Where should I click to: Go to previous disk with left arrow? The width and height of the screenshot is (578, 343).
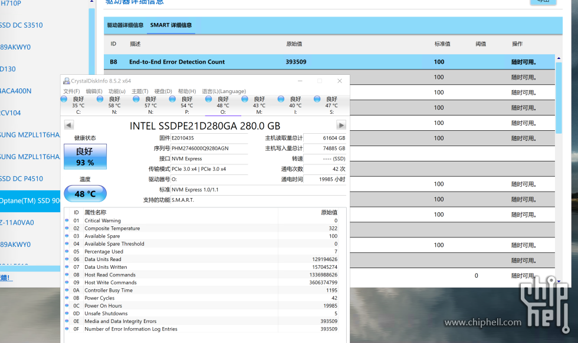69,125
